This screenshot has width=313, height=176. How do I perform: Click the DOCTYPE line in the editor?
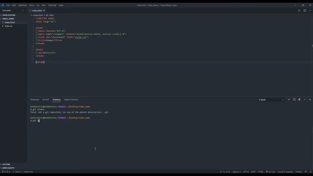tap(45, 19)
